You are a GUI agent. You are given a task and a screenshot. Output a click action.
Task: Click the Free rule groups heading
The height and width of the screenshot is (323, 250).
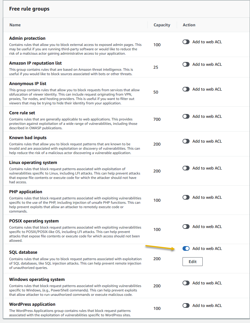(29, 9)
